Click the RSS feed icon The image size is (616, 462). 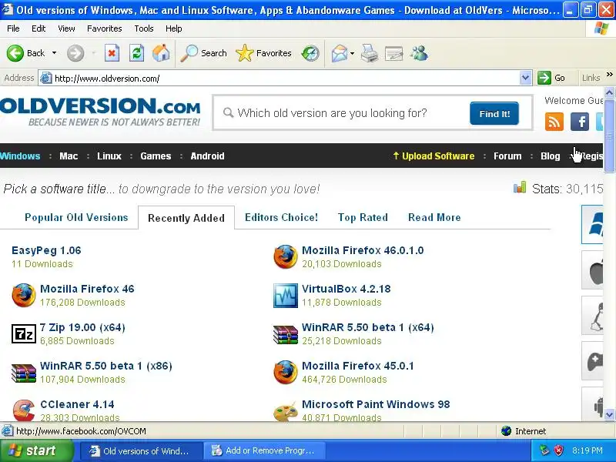click(x=554, y=122)
